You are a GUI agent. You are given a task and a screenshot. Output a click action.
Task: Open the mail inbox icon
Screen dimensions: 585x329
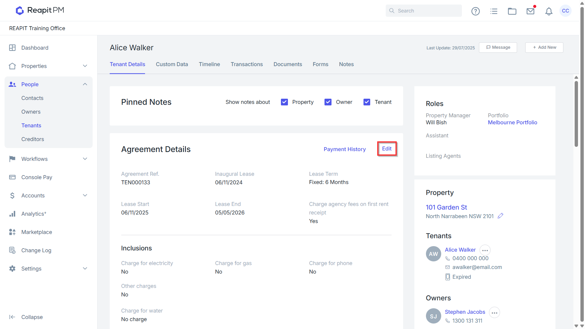[530, 11]
